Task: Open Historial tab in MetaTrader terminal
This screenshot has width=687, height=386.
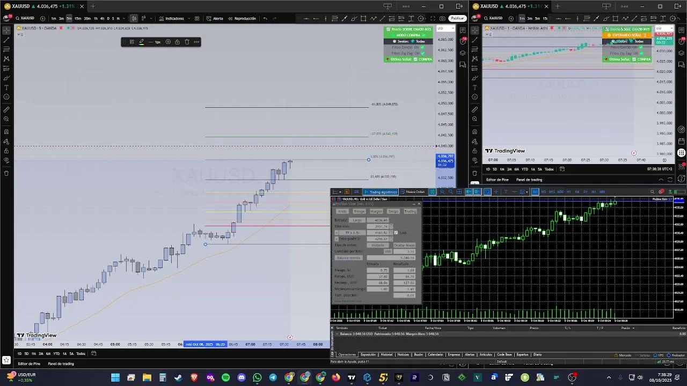Action: click(386, 354)
